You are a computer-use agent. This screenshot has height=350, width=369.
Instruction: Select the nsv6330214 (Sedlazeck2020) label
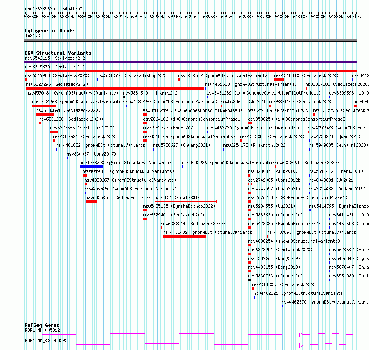[193, 224]
